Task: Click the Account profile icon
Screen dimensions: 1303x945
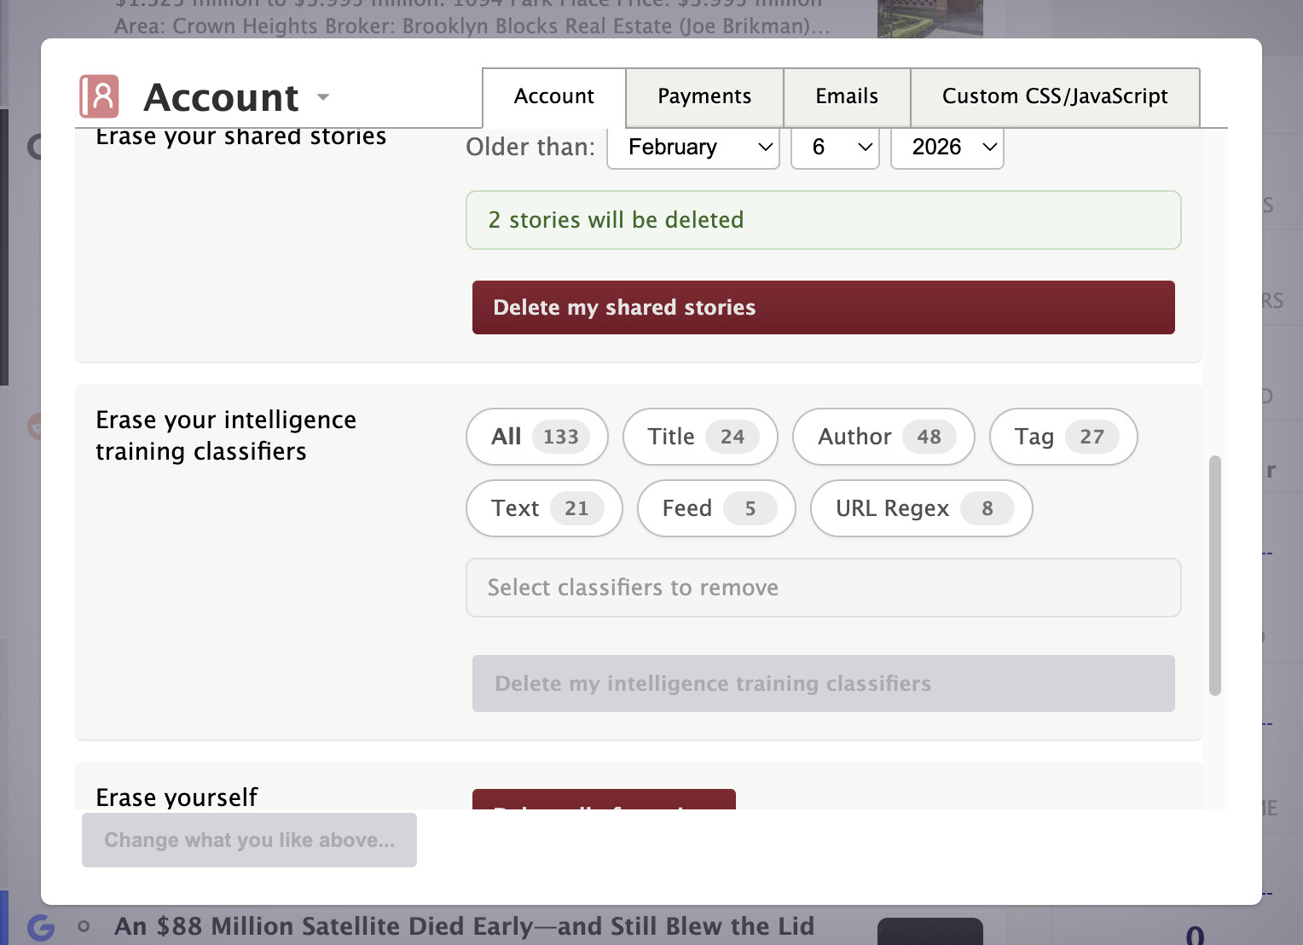Action: click(99, 96)
